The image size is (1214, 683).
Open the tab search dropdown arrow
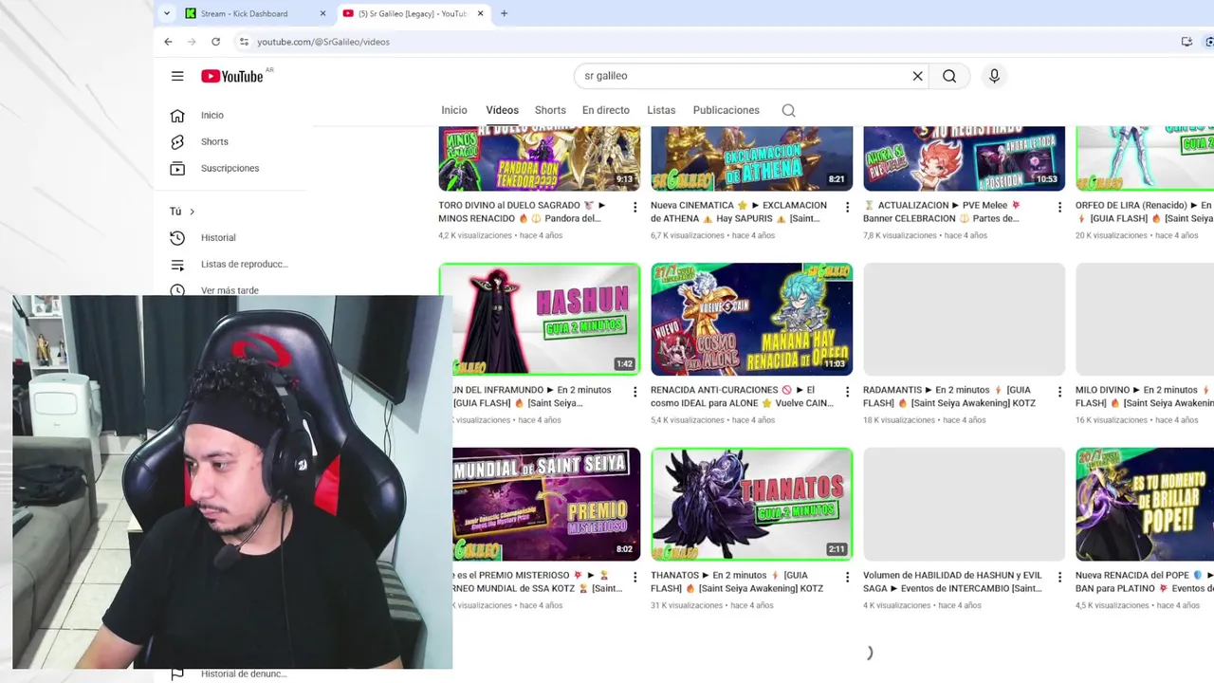[x=167, y=13]
